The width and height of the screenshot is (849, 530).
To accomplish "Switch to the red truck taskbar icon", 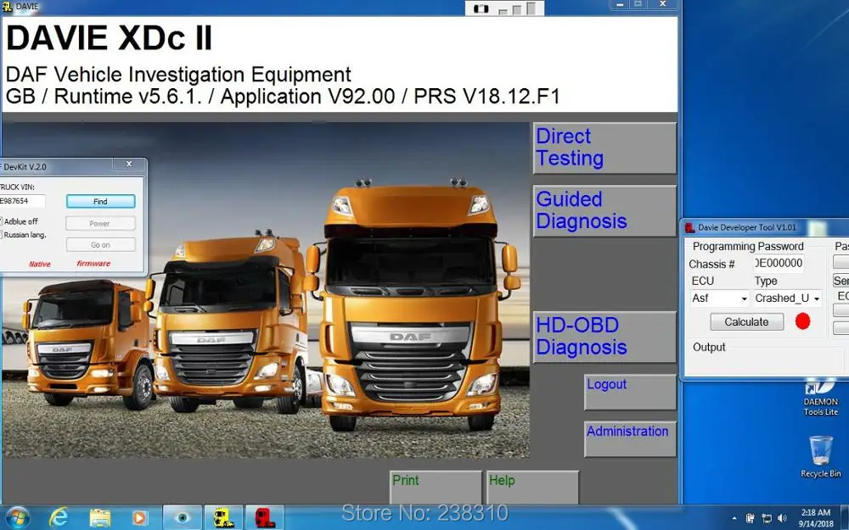I will [x=265, y=518].
